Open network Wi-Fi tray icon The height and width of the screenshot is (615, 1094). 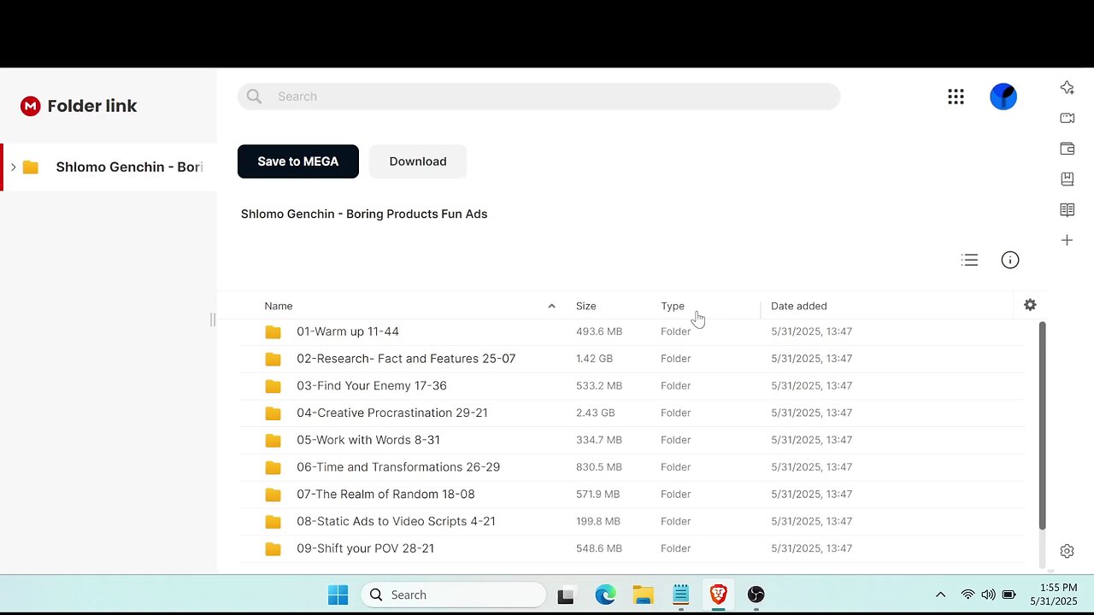pos(968,594)
